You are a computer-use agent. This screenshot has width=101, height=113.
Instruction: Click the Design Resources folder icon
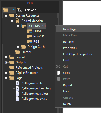(x=12, y=16)
